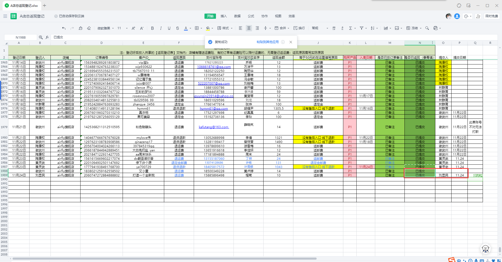Switch to the 协作 tab
The image size is (502, 262).
(265, 16)
